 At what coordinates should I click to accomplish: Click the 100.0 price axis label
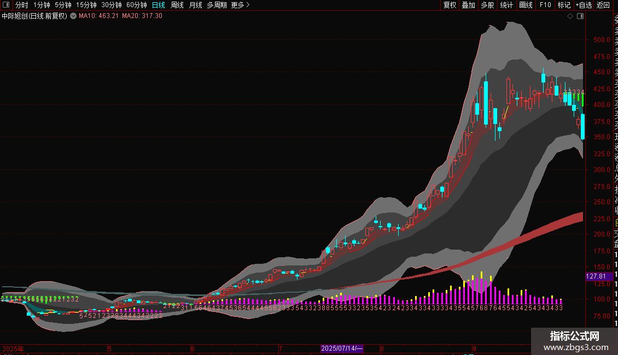pyautogui.click(x=602, y=299)
